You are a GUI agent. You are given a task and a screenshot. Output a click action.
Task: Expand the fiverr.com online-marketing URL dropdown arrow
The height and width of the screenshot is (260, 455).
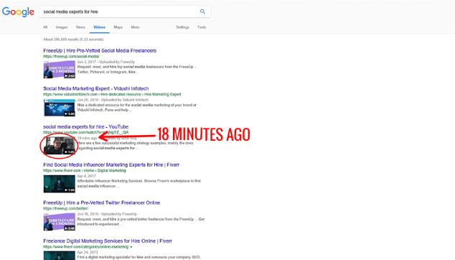coord(131,247)
